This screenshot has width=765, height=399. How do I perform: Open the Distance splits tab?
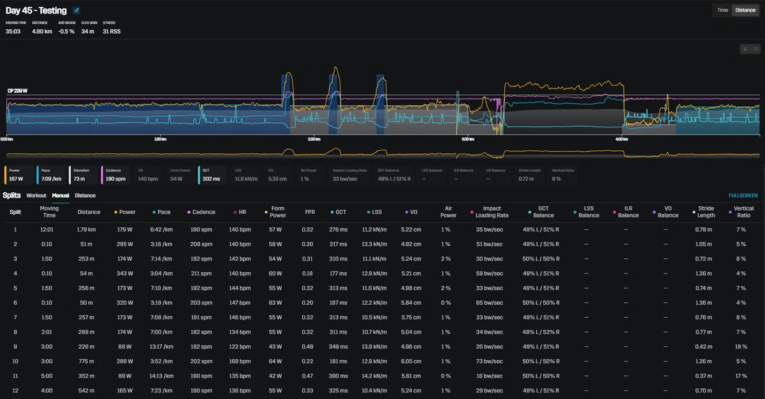point(85,195)
